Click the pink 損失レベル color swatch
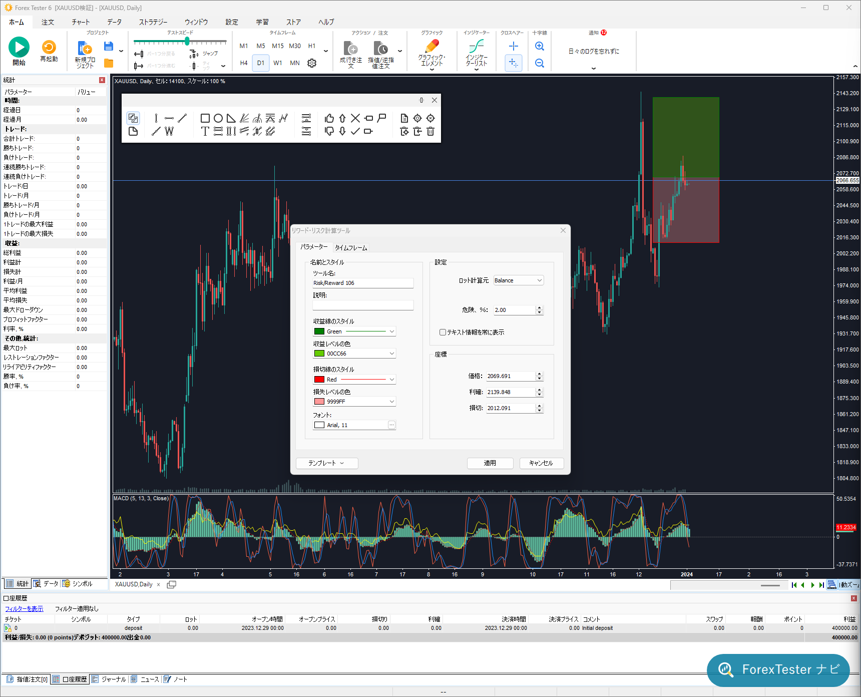 tap(319, 402)
